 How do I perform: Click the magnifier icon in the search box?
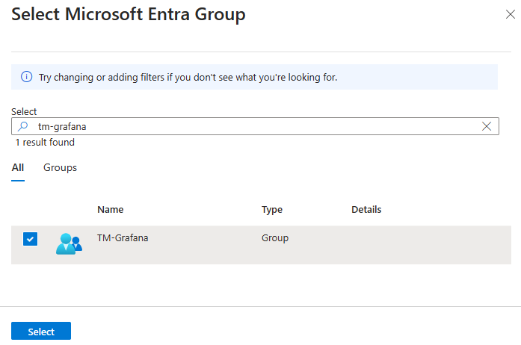pos(23,126)
